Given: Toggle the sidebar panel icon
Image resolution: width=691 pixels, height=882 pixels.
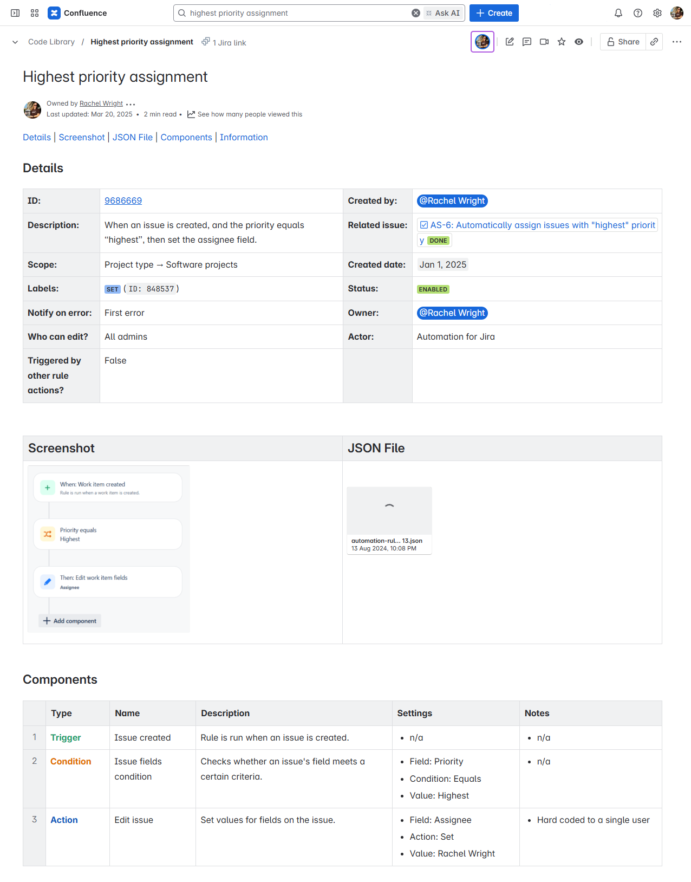Looking at the screenshot, I should pos(15,13).
